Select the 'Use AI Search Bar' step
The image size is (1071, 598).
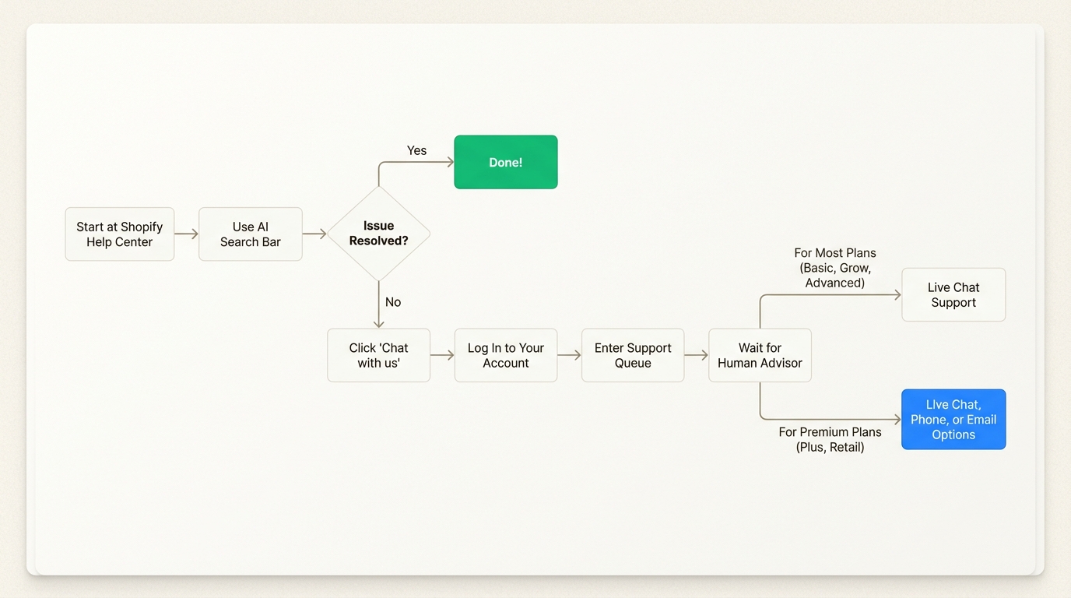click(x=250, y=234)
